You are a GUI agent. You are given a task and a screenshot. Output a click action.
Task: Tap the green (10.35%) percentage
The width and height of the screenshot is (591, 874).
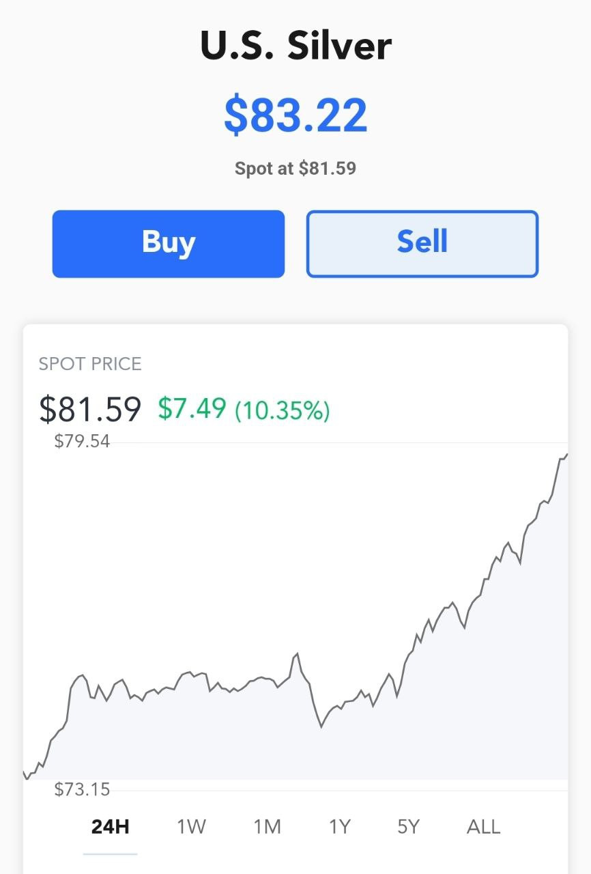[283, 410]
